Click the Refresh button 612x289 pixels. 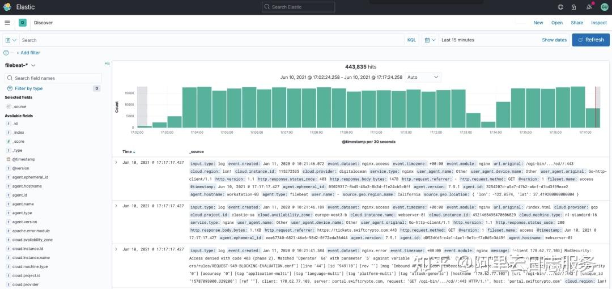coord(590,40)
